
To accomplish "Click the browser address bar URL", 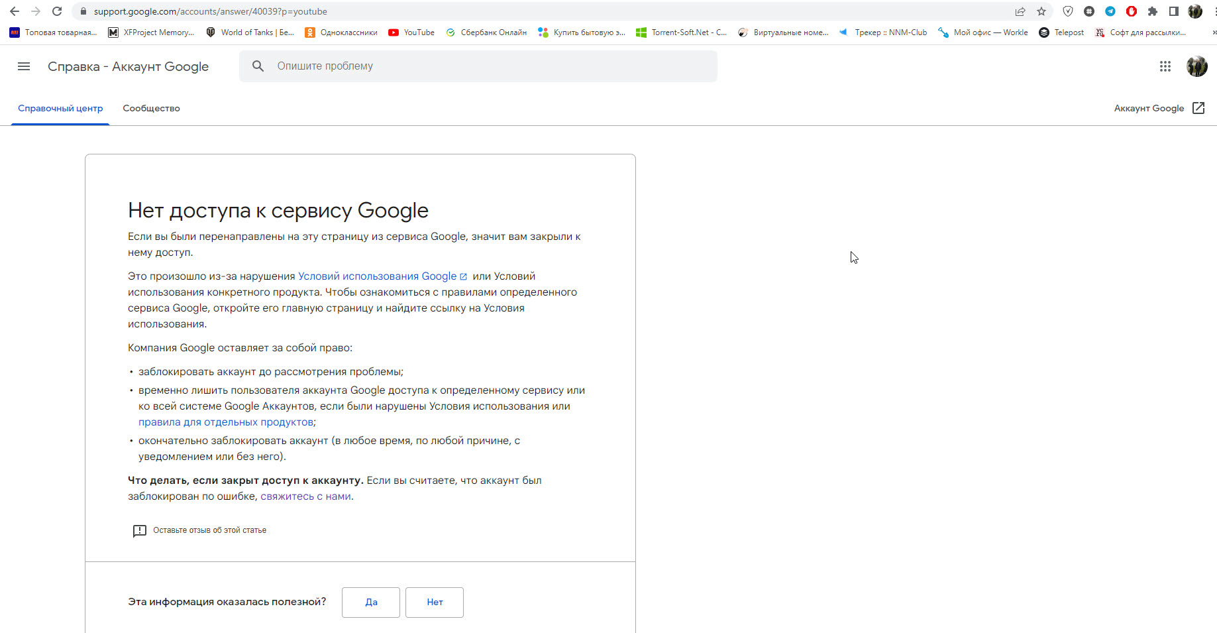I will [x=211, y=11].
